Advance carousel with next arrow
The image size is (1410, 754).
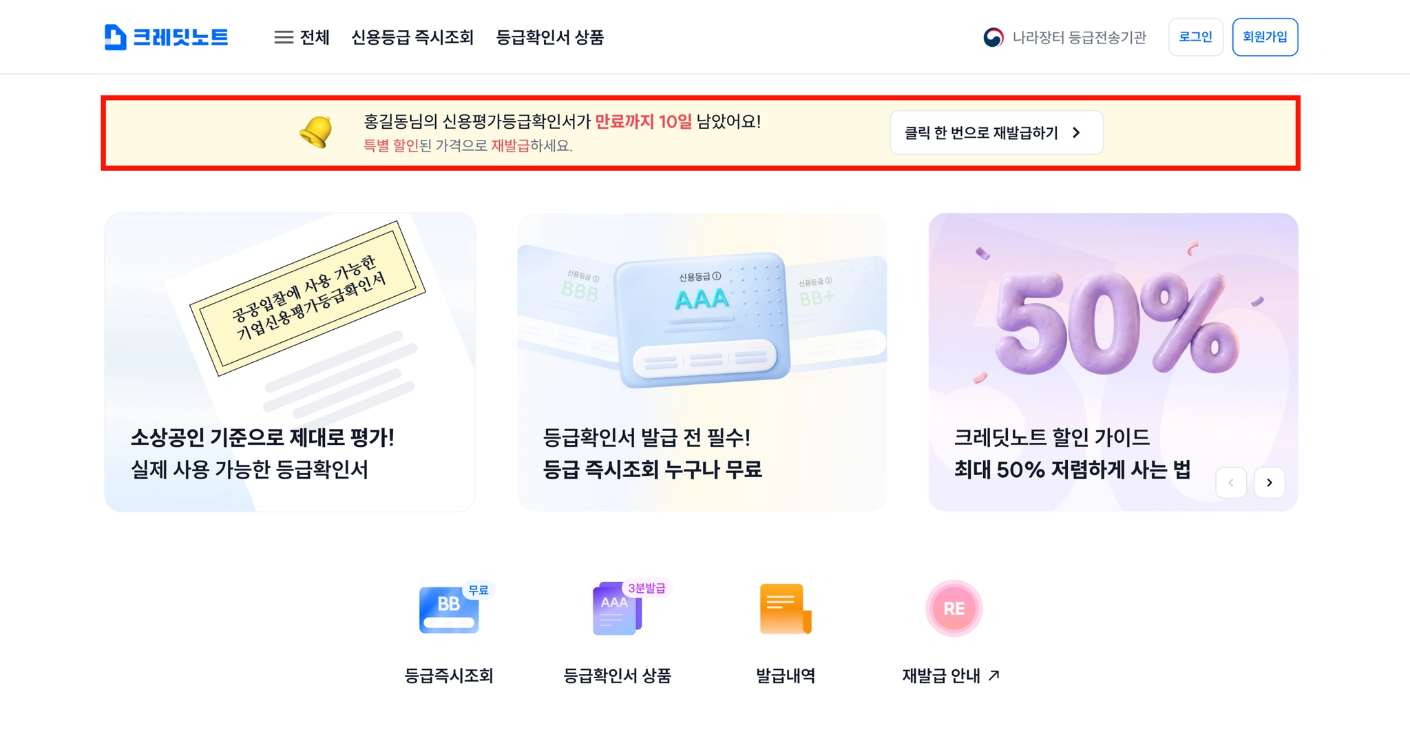pyautogui.click(x=1269, y=483)
